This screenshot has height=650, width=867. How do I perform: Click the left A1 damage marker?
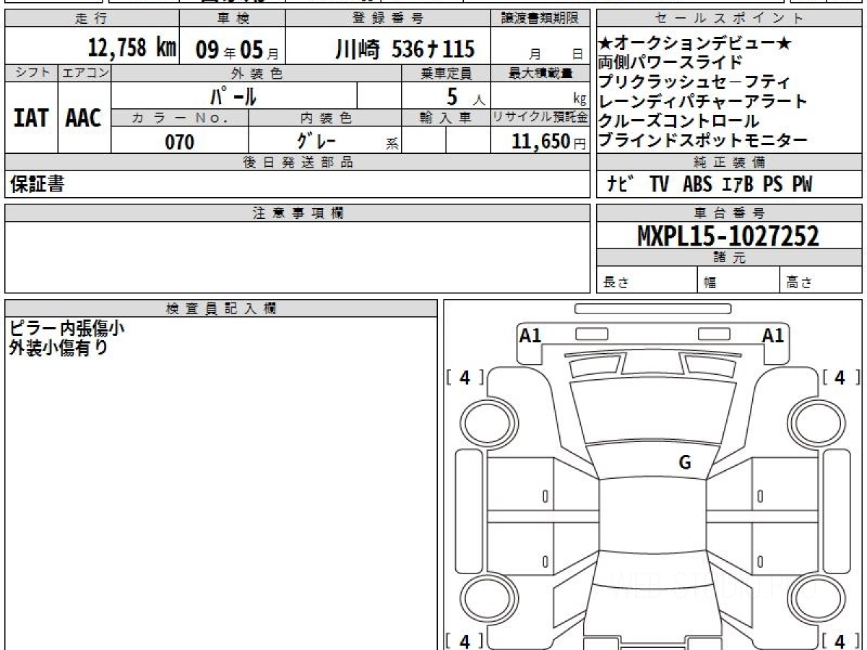[x=530, y=335]
